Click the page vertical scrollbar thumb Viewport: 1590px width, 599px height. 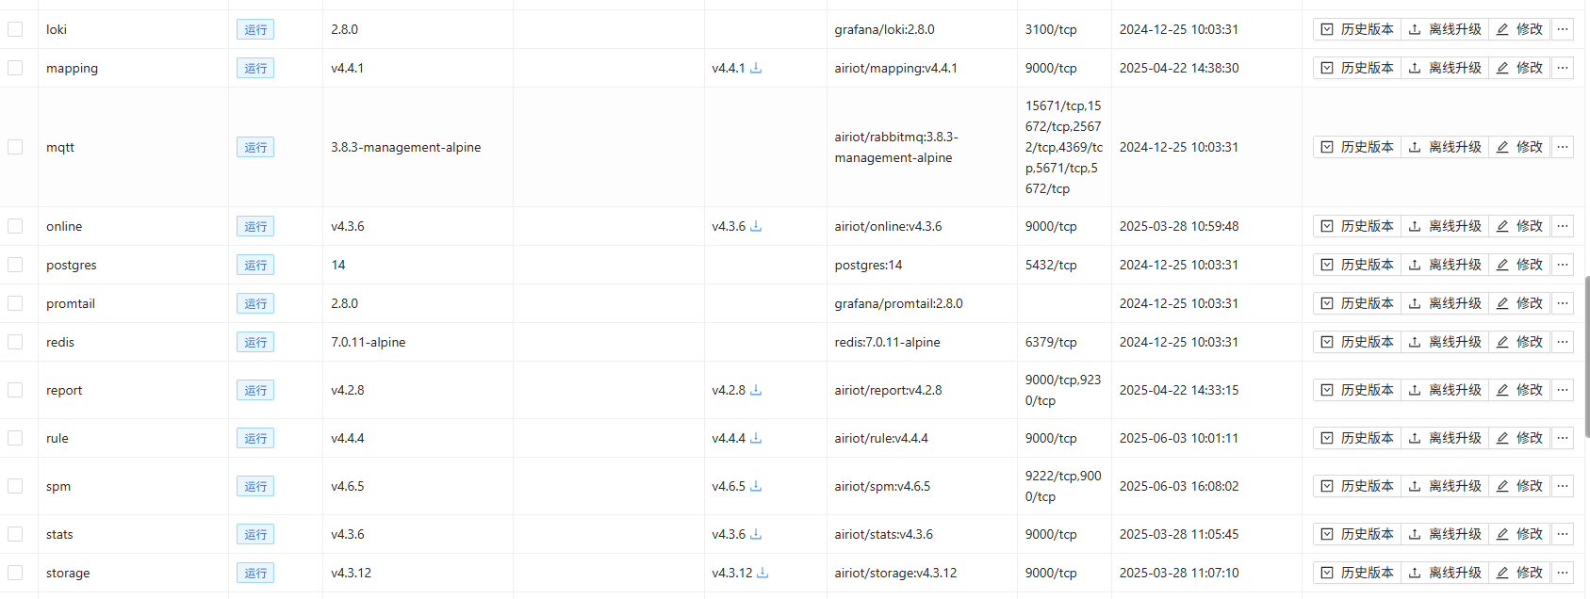(x=1586, y=357)
